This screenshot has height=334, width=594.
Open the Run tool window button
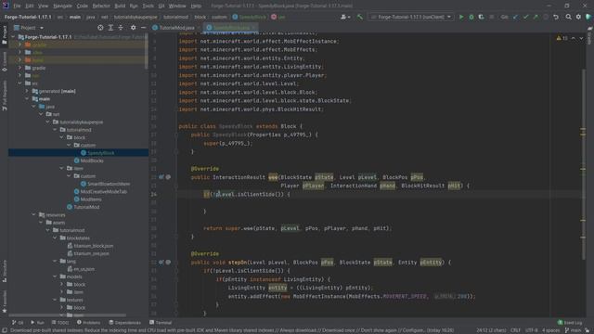(x=37, y=323)
